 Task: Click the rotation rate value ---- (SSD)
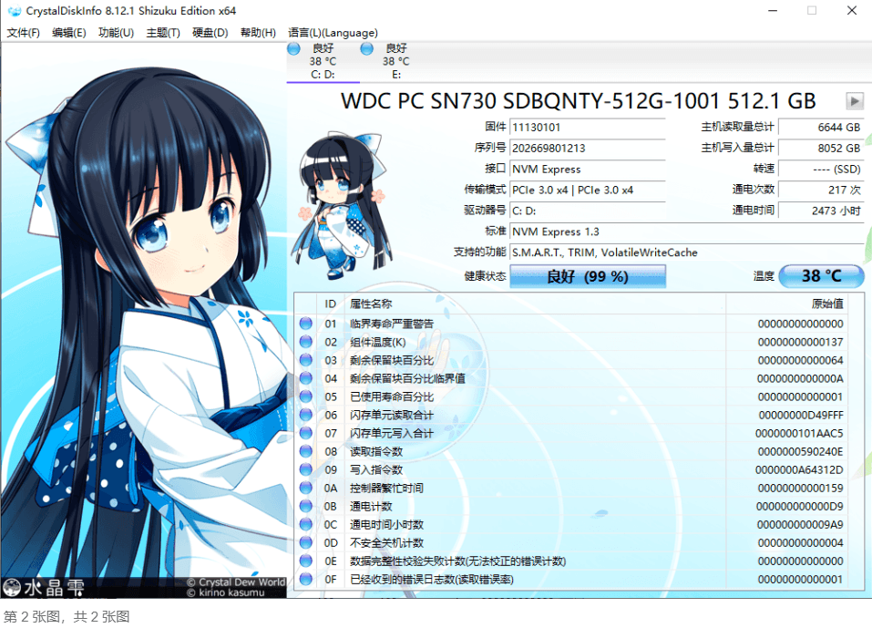click(x=821, y=170)
